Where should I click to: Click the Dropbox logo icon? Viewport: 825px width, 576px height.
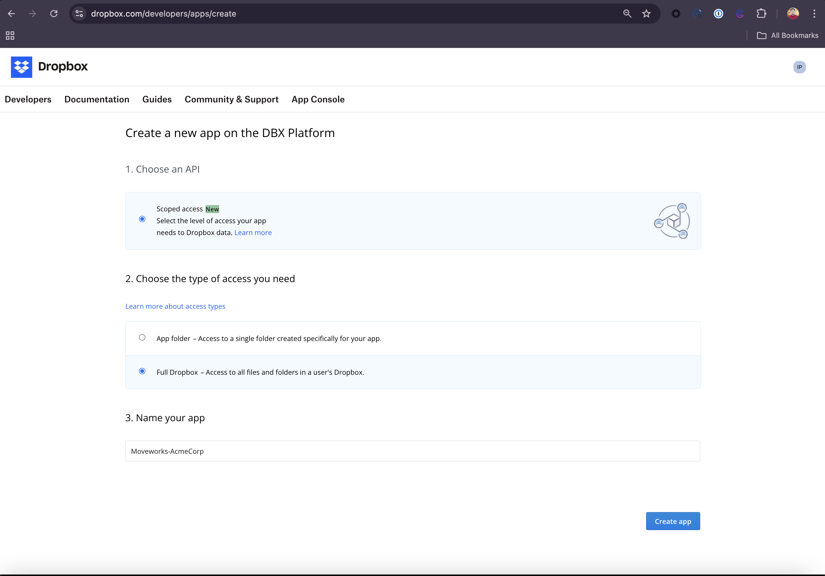click(x=22, y=67)
